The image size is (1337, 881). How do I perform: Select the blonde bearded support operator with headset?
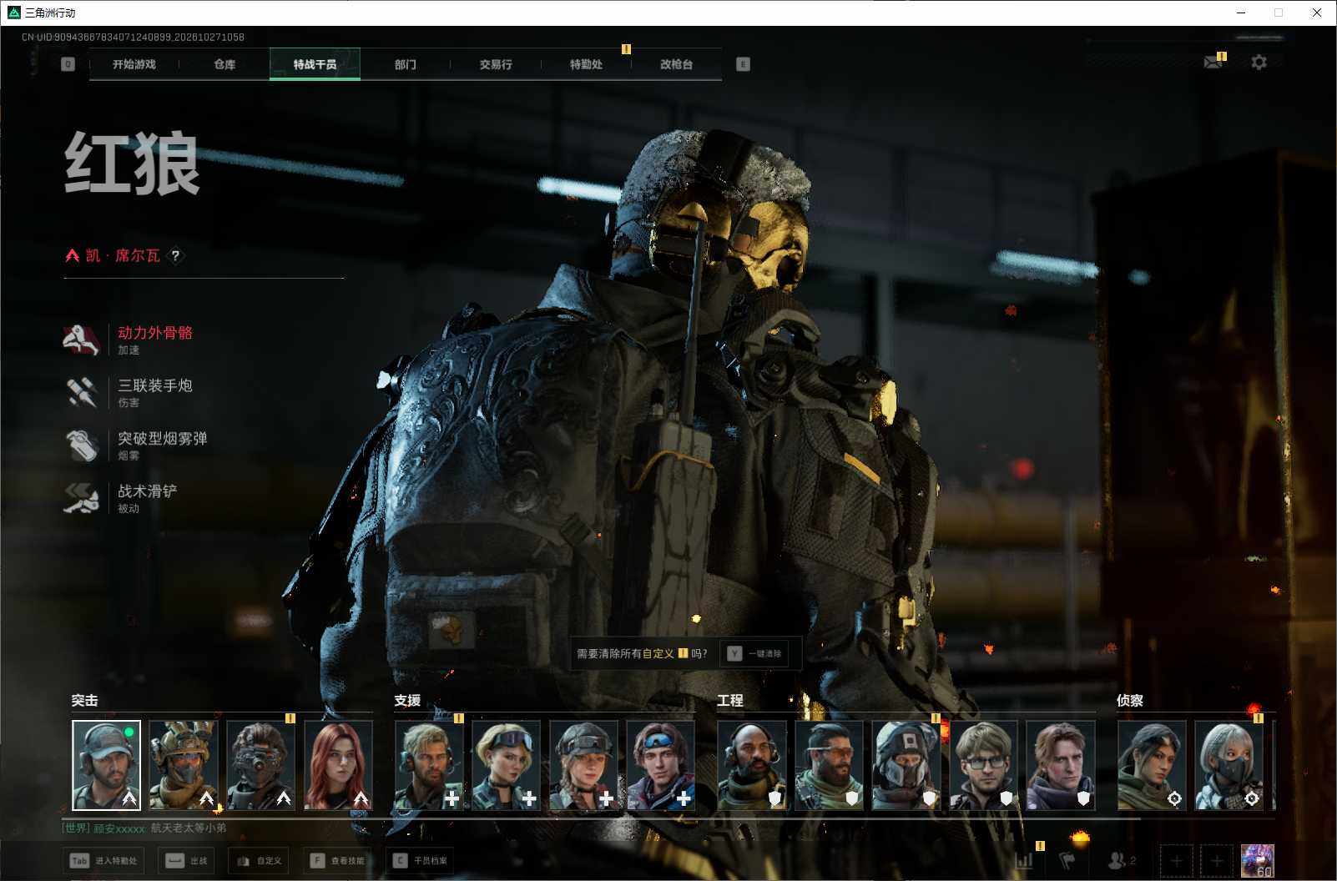pos(429,765)
